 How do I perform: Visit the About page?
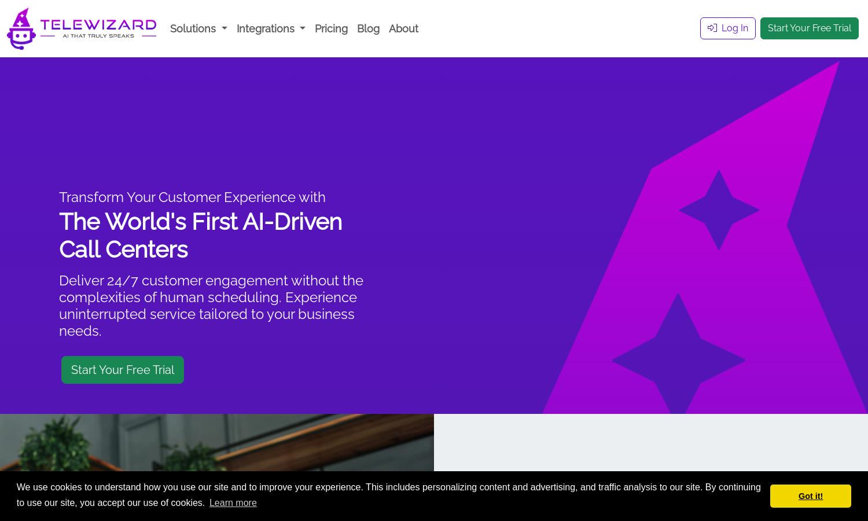(x=403, y=28)
